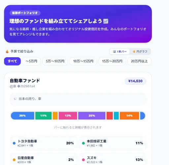Choose the 15万〜20万円 budget chip
169x165 pixels.
coord(112,61)
